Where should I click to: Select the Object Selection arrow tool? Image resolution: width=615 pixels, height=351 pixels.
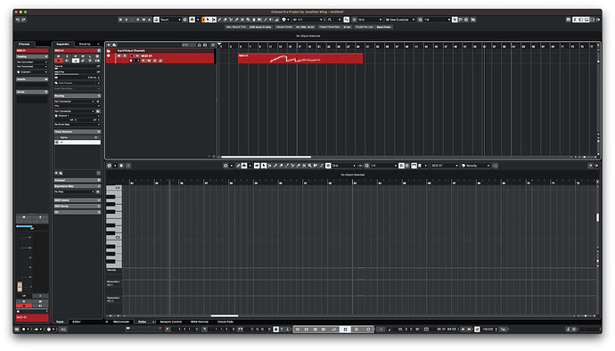point(208,20)
